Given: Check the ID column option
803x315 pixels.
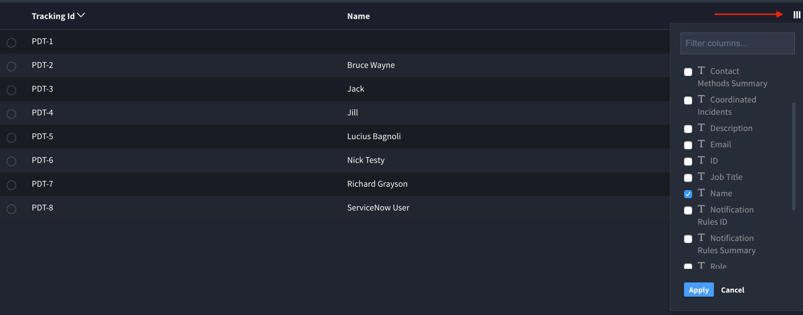Looking at the screenshot, I should tap(688, 161).
